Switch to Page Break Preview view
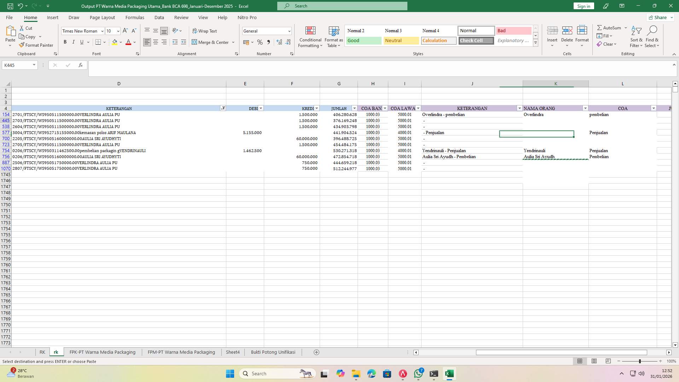Image resolution: width=679 pixels, height=382 pixels. tap(608, 361)
